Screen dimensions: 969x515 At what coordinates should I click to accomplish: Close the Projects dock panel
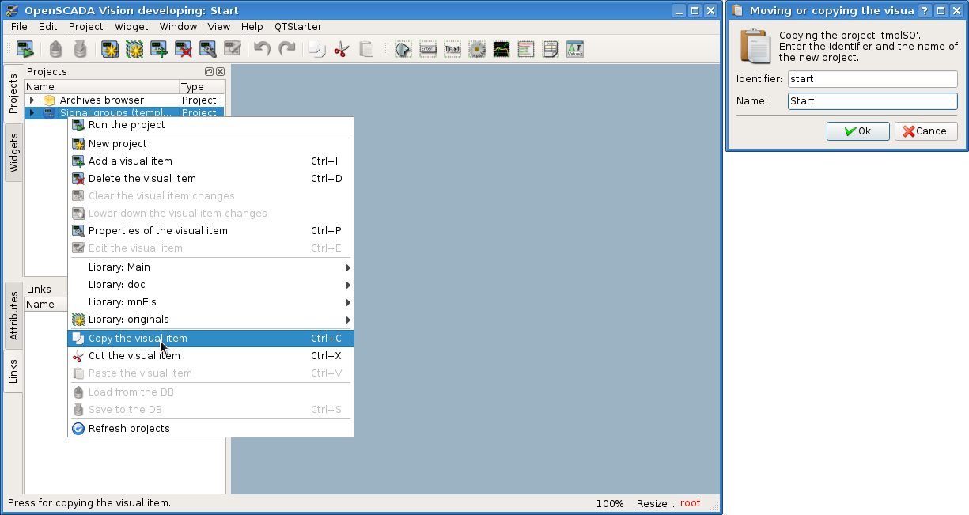pyautogui.click(x=221, y=72)
